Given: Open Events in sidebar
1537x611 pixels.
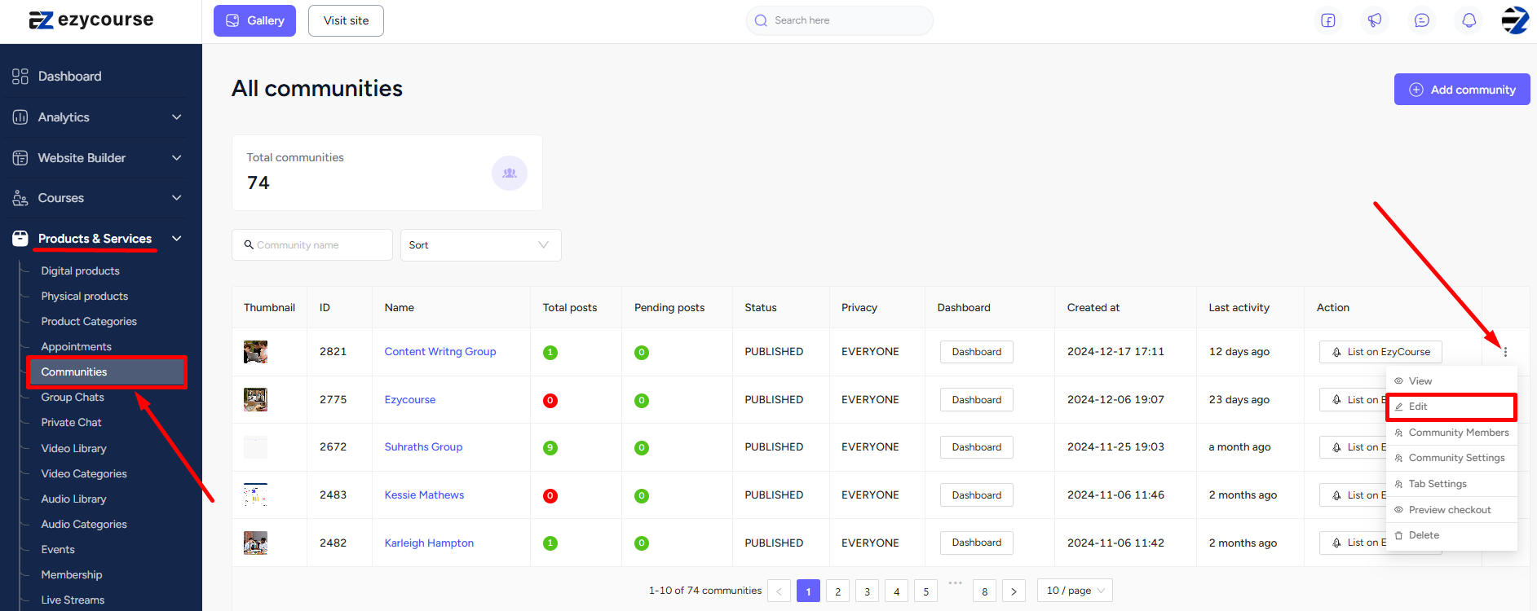Looking at the screenshot, I should click(58, 550).
